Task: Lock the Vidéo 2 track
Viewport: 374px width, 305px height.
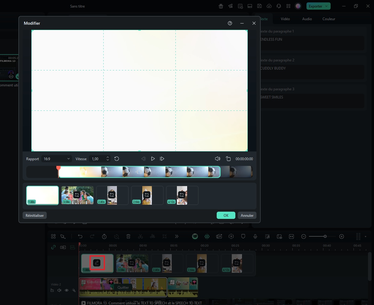Action: click(52, 290)
